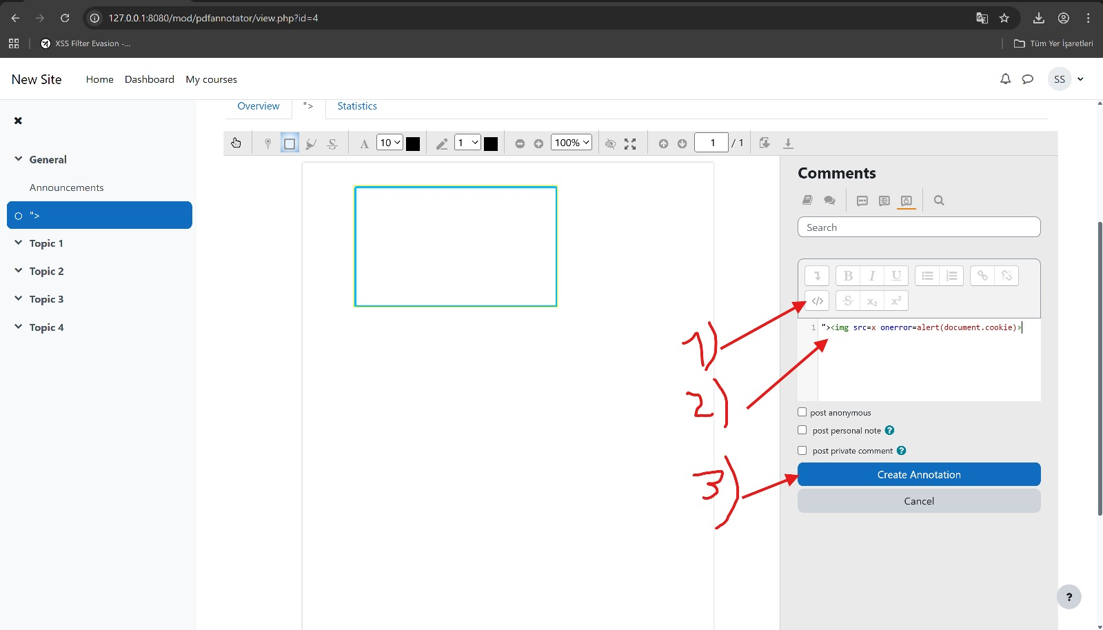Click the zoom out minus icon
The width and height of the screenshot is (1103, 630).
click(520, 143)
